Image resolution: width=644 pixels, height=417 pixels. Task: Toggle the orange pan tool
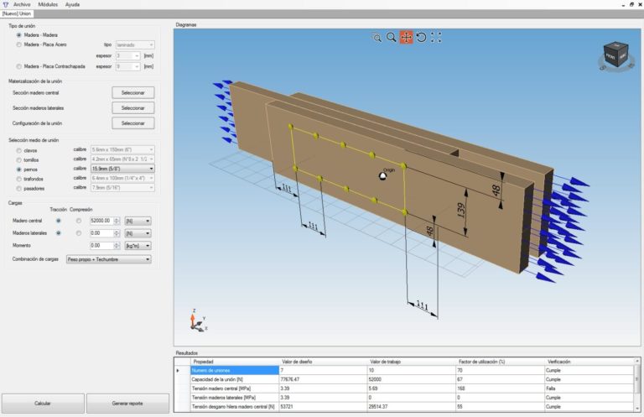[406, 38]
